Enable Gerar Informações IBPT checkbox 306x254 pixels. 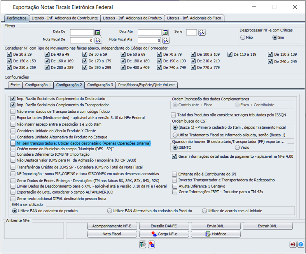pos(175,192)
